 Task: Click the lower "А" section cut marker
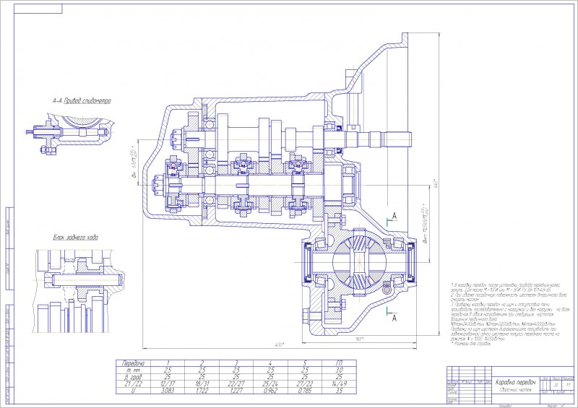(x=394, y=317)
